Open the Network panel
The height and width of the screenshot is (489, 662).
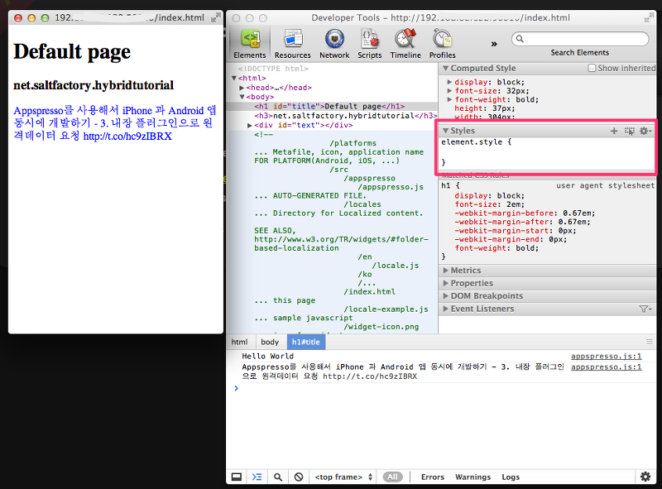pos(334,44)
